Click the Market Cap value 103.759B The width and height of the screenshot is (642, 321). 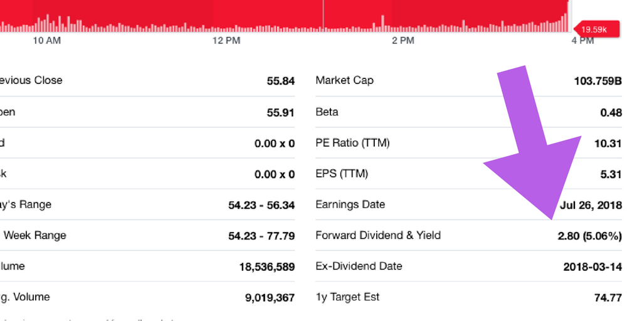[597, 81]
